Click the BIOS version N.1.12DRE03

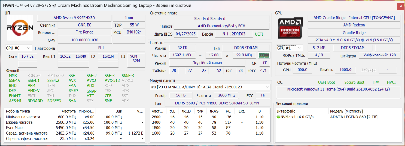(x=234, y=34)
